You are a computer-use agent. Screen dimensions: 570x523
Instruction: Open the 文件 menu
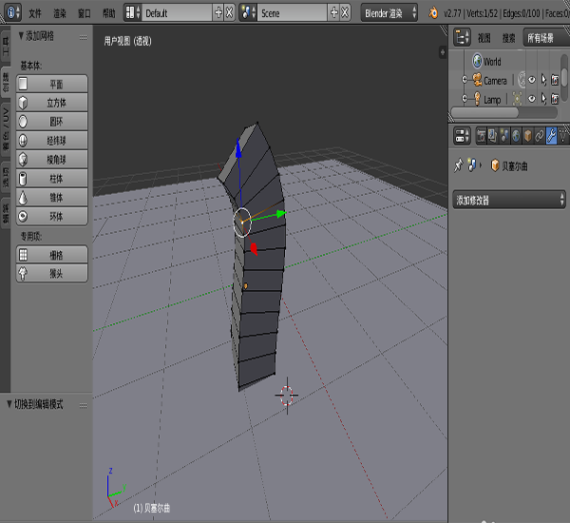tap(35, 14)
